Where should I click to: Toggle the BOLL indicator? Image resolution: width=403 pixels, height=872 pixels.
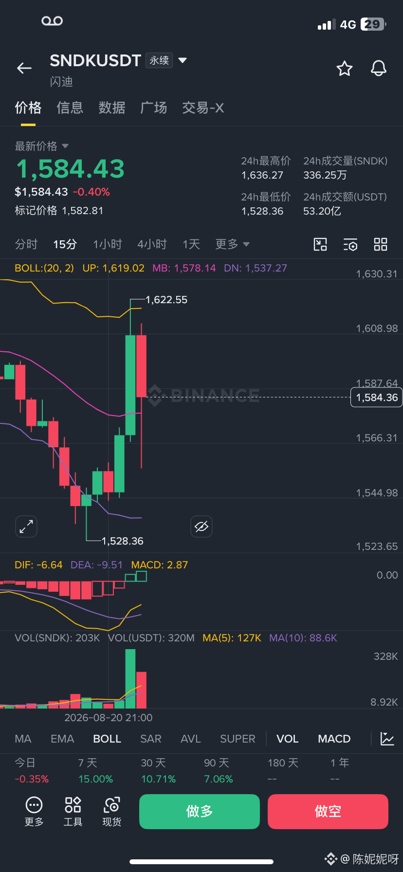[107, 739]
